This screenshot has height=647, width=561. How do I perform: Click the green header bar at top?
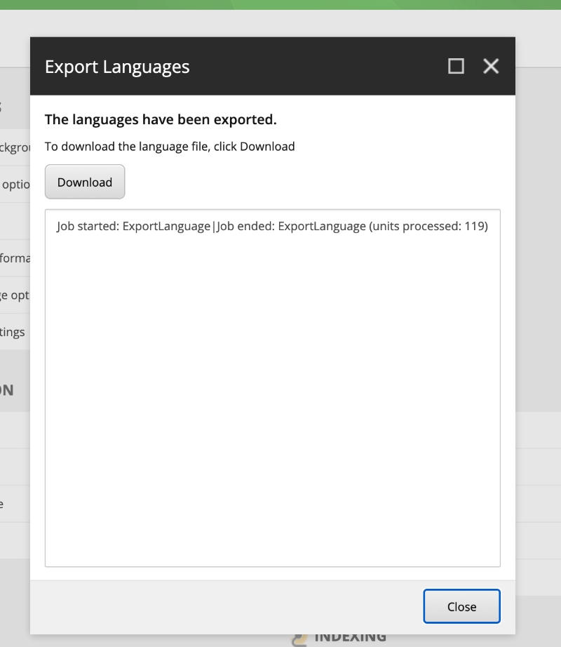pos(280,4)
